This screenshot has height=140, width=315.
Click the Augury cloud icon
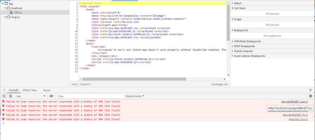click(9, 17)
